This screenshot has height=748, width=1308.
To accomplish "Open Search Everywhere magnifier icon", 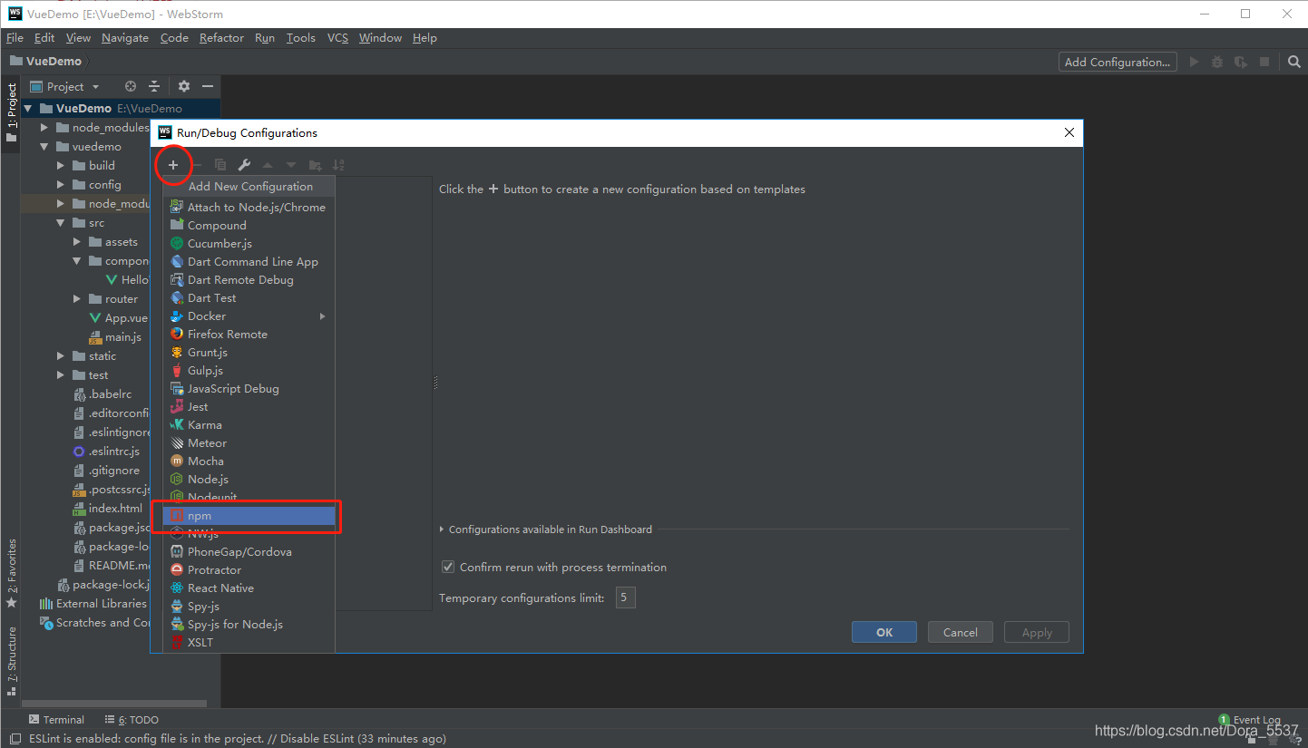I will (1294, 62).
